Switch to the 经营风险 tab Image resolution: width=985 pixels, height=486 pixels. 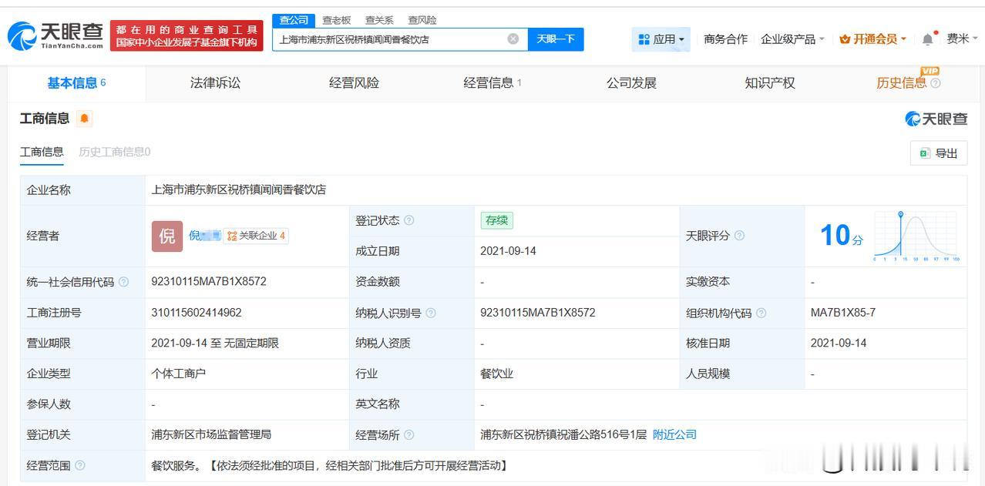click(x=354, y=83)
